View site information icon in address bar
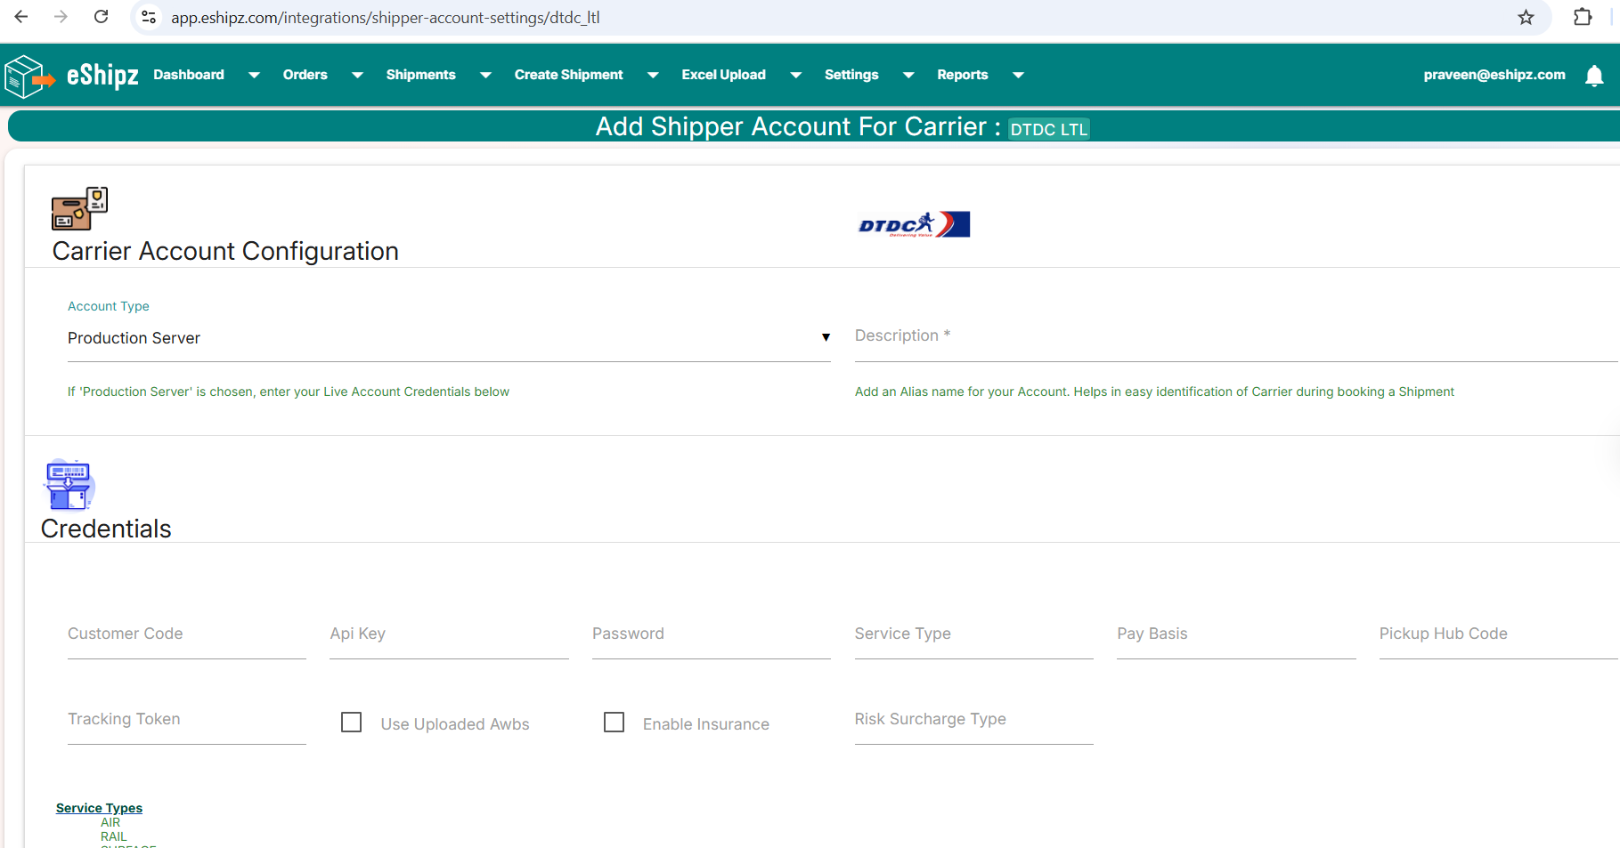The height and width of the screenshot is (848, 1620). pos(149,17)
